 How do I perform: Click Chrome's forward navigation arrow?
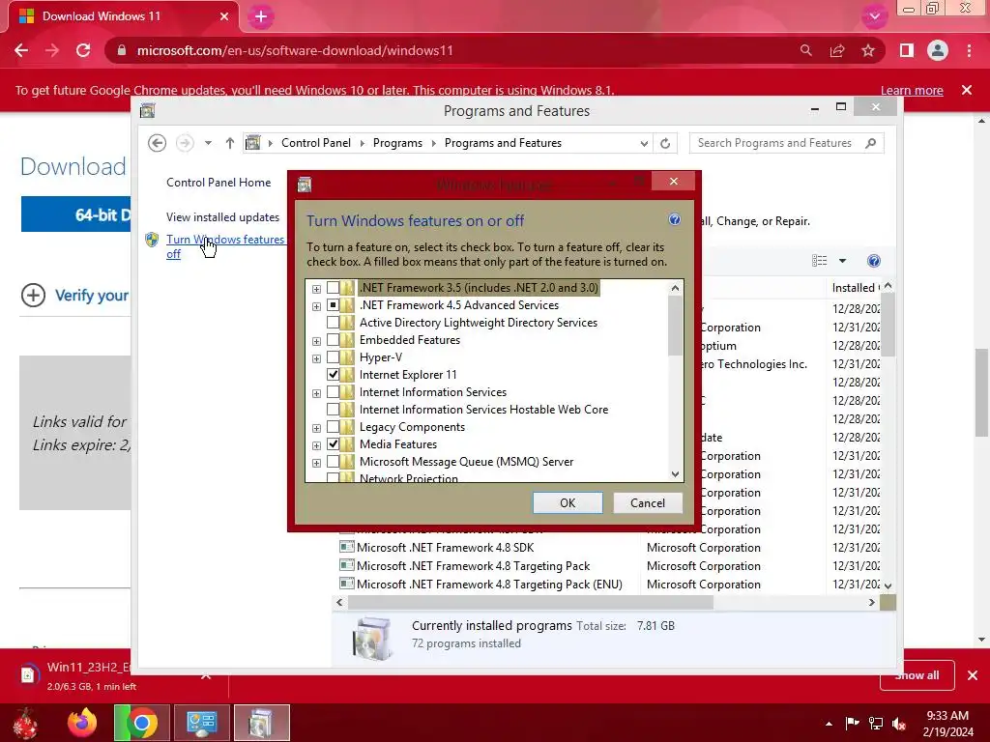pos(52,50)
